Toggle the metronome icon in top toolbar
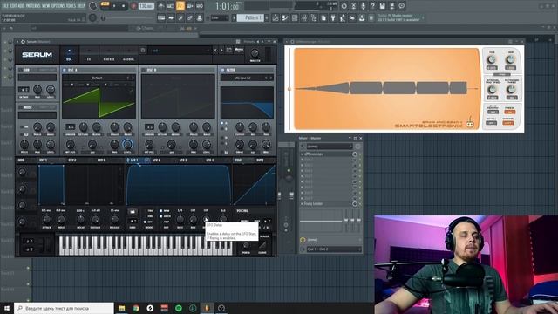The image size is (558, 314). click(x=161, y=6)
